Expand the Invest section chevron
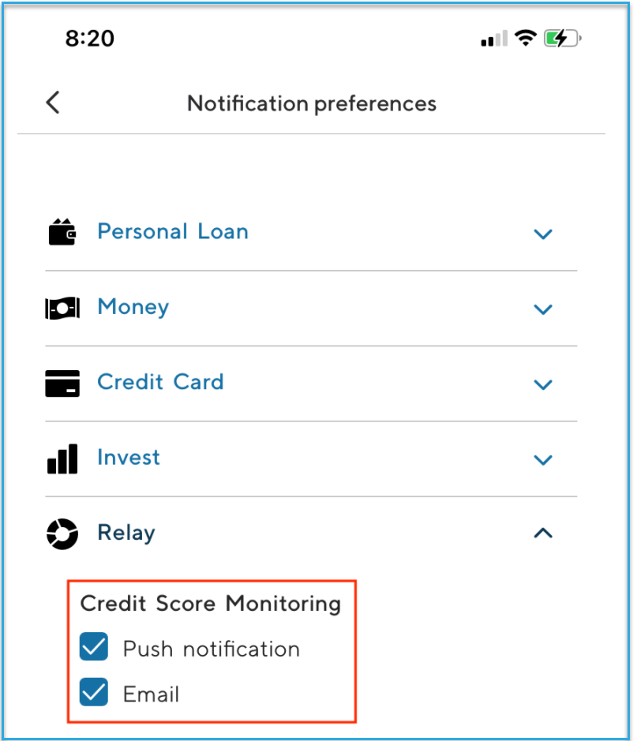The width and height of the screenshot is (637, 741). [x=543, y=459]
